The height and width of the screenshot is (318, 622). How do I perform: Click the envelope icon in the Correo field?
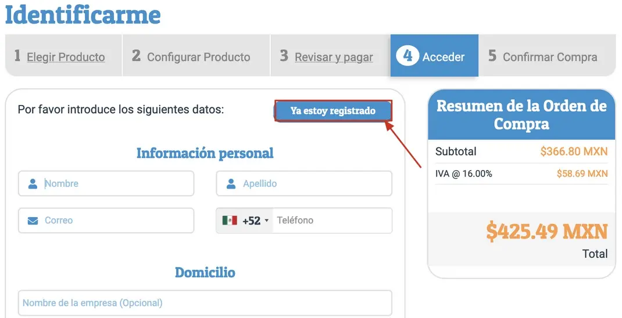tap(33, 221)
